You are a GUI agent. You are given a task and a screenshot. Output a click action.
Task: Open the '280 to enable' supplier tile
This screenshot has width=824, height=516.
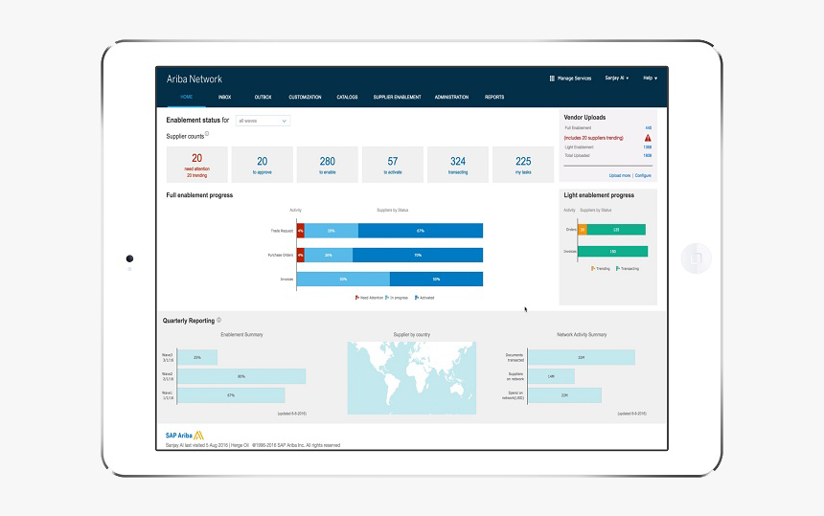click(328, 165)
